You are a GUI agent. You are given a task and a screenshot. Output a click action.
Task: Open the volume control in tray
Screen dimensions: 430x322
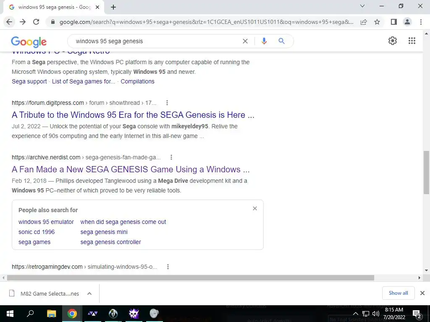(x=376, y=314)
